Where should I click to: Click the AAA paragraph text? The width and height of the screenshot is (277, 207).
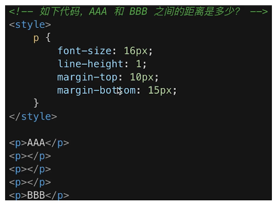point(36,143)
